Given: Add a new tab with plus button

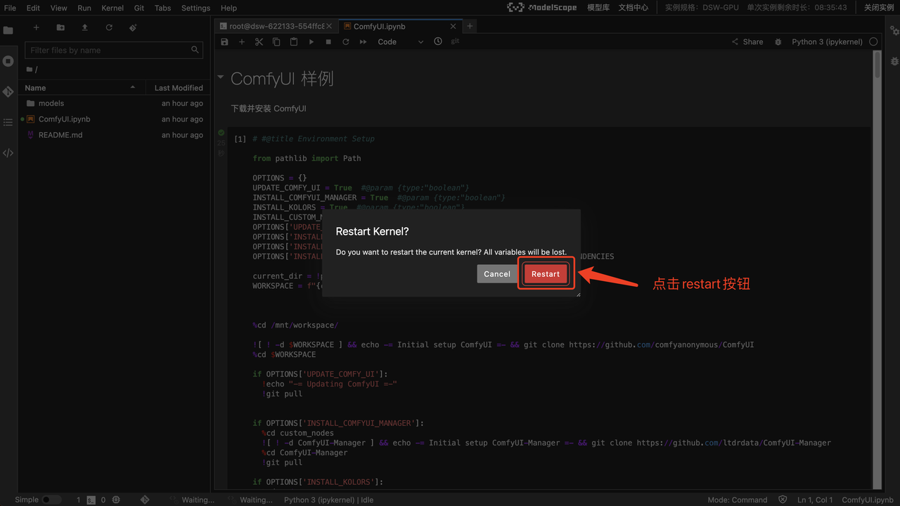Looking at the screenshot, I should tap(470, 26).
